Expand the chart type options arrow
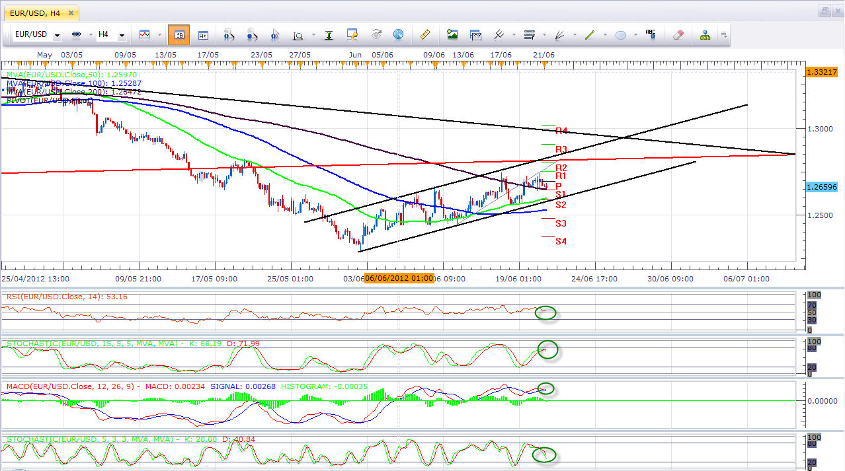This screenshot has height=471, width=845. pos(159,35)
